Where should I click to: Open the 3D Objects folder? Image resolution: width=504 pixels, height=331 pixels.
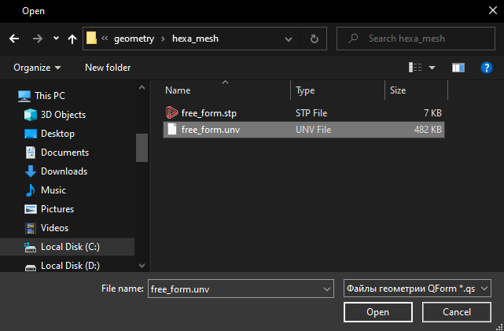point(63,115)
